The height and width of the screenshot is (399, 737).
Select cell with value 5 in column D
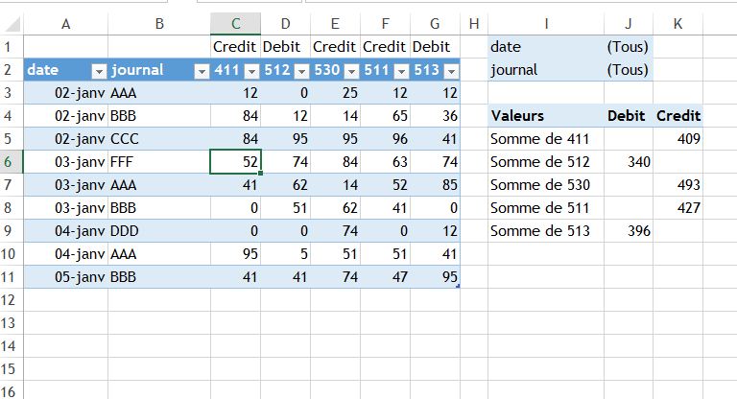point(285,254)
